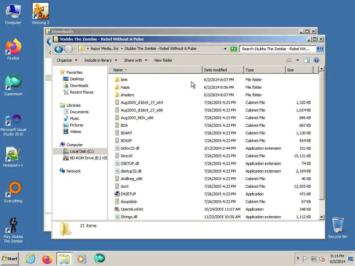Select dsetup32.dll file
The image size is (355, 266).
131,171
